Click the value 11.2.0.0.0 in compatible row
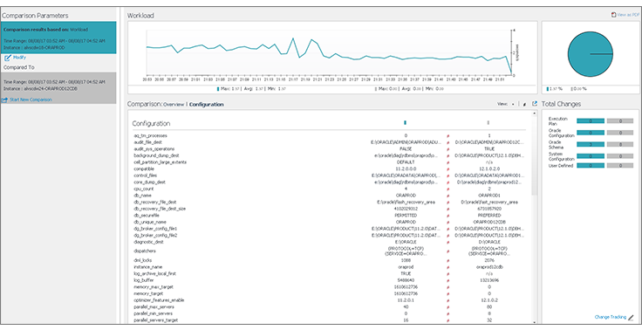The width and height of the screenshot is (642, 330). (406, 168)
